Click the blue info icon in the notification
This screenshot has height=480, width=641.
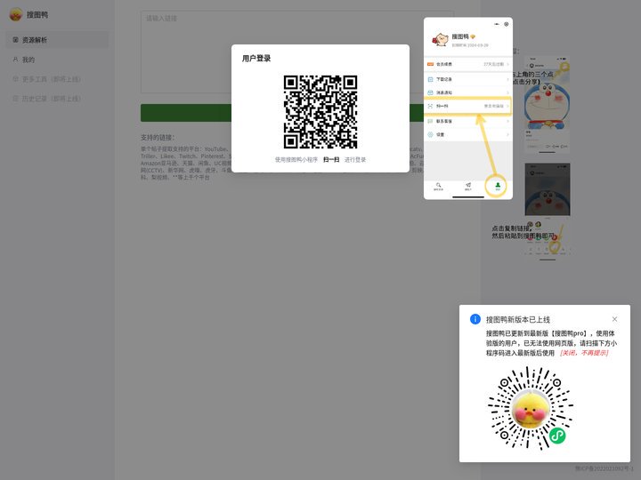[475, 319]
